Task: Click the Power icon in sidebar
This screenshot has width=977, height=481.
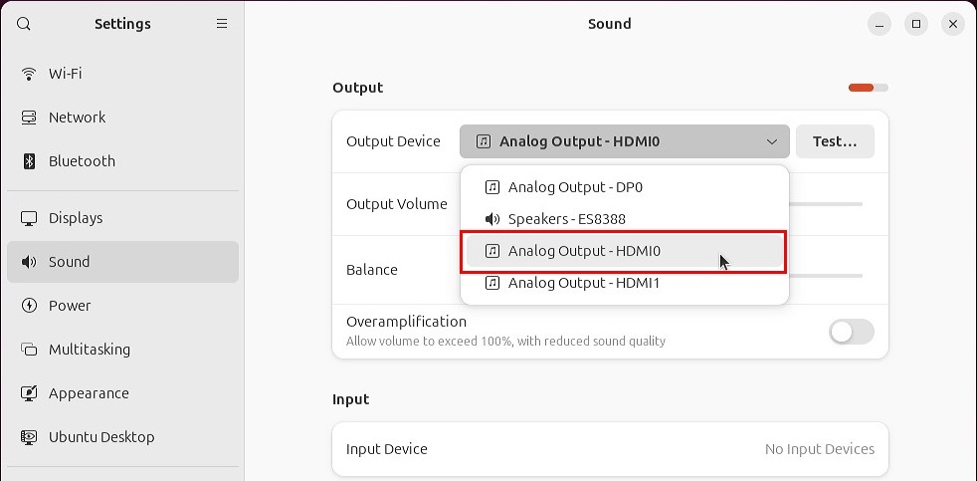Action: [29, 306]
